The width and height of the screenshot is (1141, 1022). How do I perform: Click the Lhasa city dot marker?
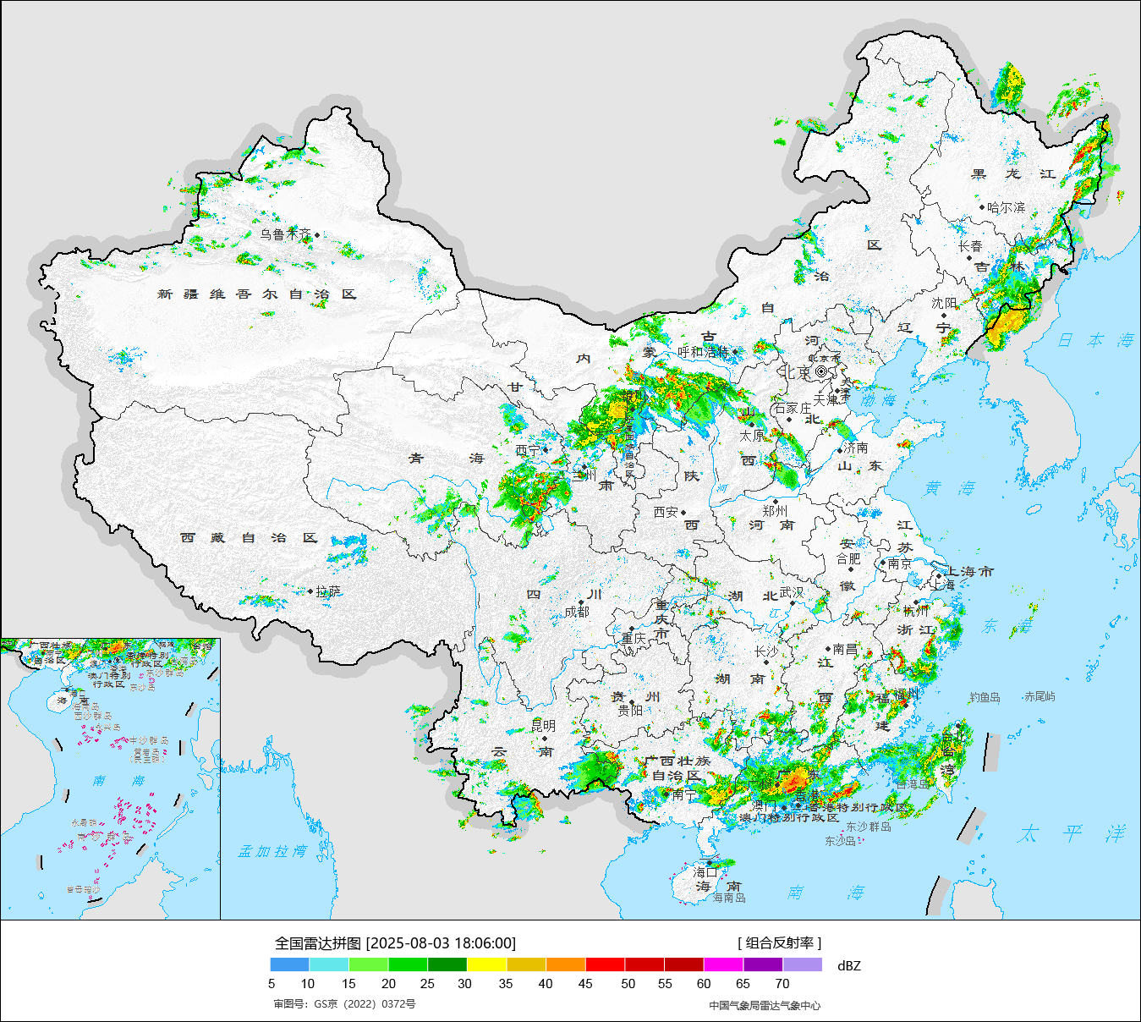(310, 591)
